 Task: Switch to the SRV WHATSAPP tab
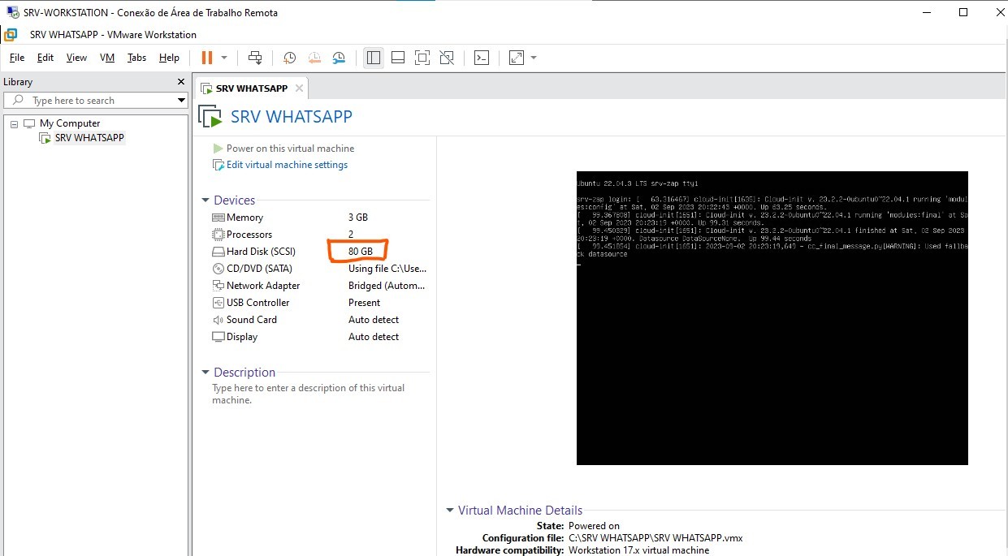252,88
